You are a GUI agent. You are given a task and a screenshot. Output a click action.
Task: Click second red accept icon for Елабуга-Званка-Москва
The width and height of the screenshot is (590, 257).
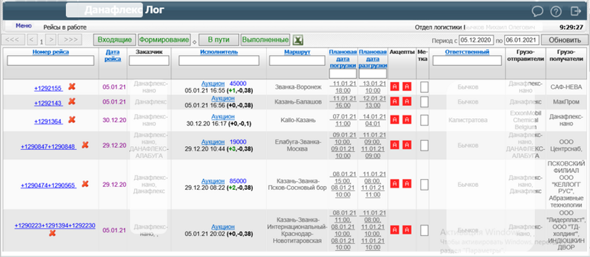pos(407,145)
